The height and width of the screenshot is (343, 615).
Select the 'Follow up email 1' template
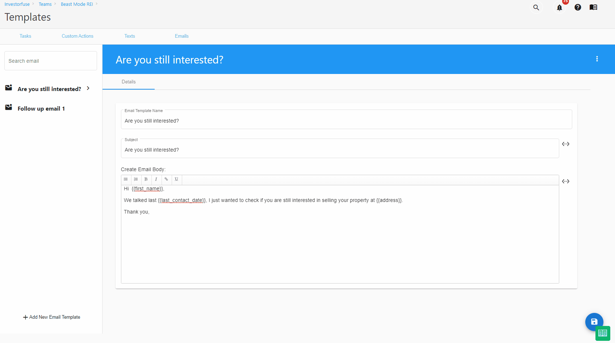41,108
